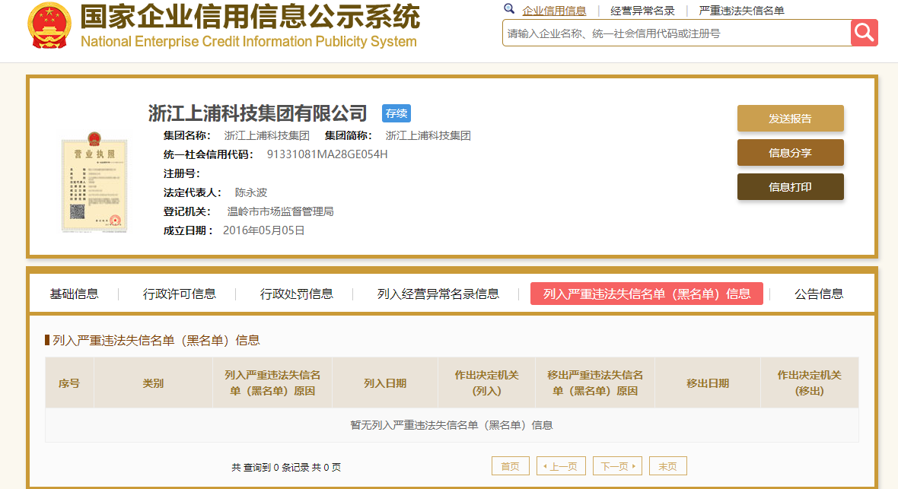Select 经营异常名录 search category
Image resolution: width=898 pixels, height=489 pixels.
642,11
